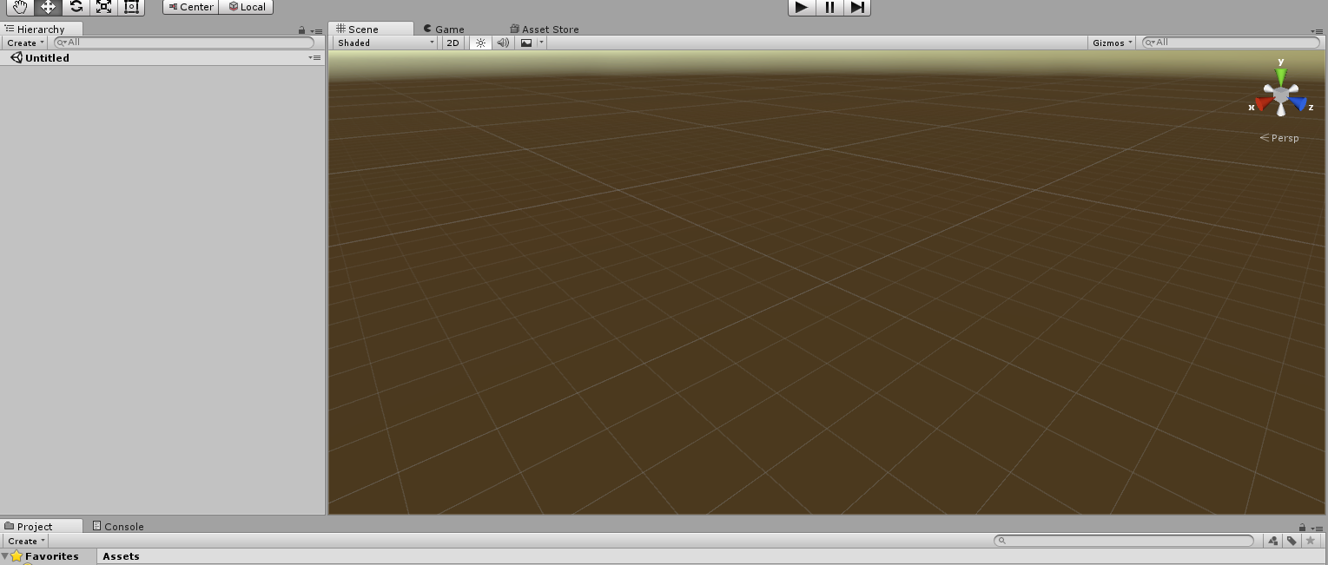Image resolution: width=1328 pixels, height=565 pixels.
Task: Toggle 2D view mode
Action: [453, 43]
